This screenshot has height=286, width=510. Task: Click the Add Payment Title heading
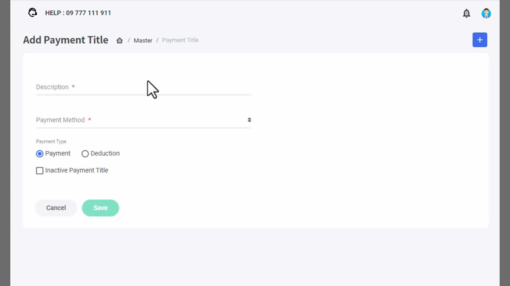66,40
